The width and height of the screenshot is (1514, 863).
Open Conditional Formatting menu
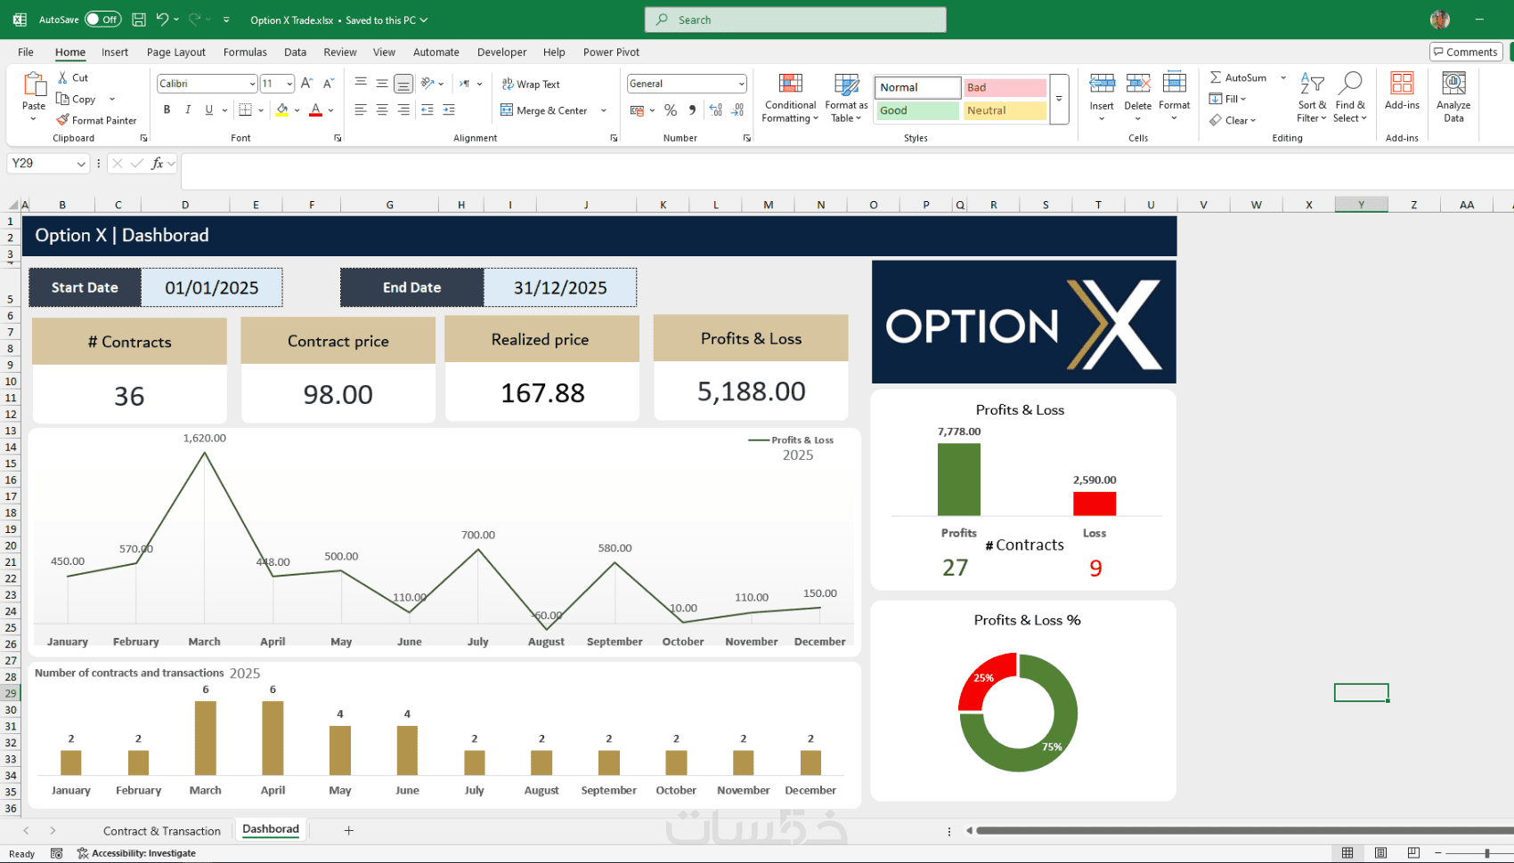pos(791,98)
